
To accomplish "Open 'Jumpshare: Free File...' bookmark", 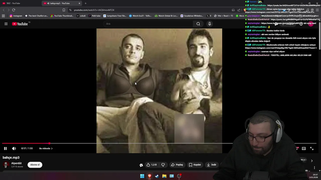I will 115,16.
